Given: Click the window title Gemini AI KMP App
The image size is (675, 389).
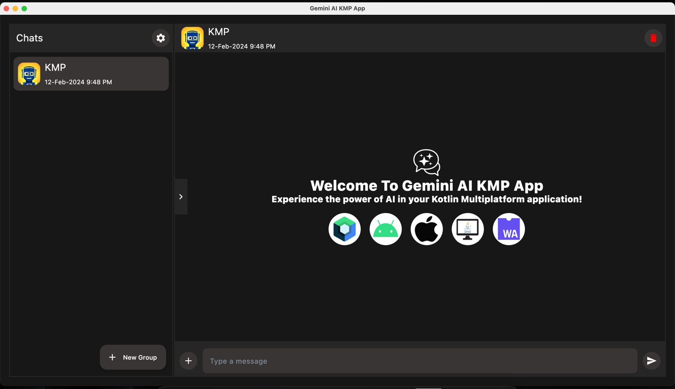Looking at the screenshot, I should click(337, 8).
